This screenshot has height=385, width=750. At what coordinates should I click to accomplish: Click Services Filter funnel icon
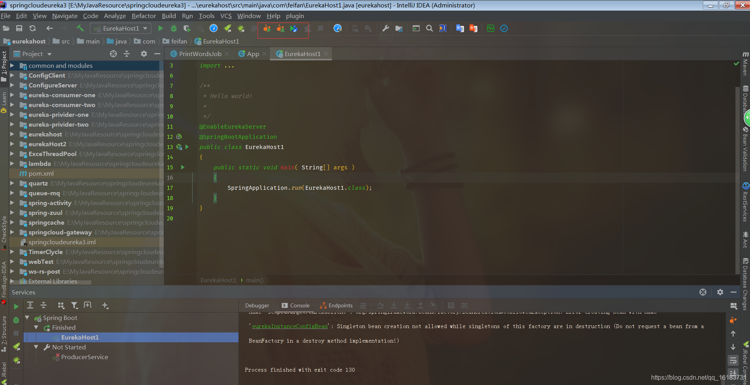[74, 305]
